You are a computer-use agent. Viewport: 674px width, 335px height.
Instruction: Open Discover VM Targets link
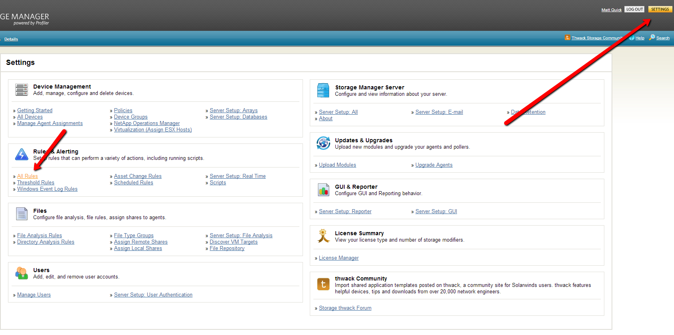[234, 242]
